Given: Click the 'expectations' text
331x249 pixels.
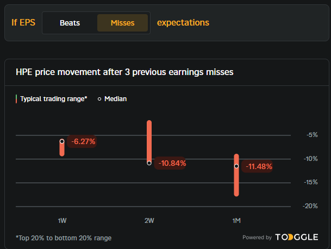Looking at the screenshot, I should [183, 23].
